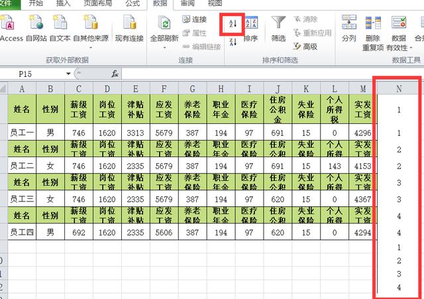Image resolution: width=424 pixels, height=299 pixels.
Task: Clear the filter with 清除
Action: click(305, 19)
